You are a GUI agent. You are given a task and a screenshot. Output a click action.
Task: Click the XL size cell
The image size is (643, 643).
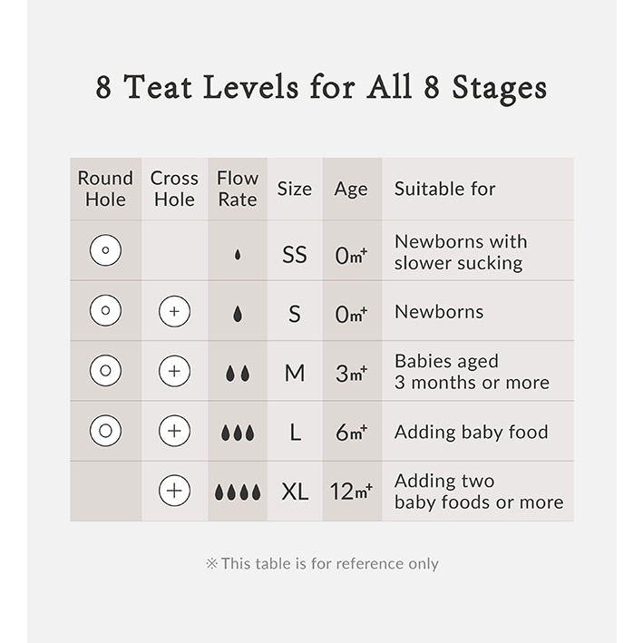coord(295,492)
